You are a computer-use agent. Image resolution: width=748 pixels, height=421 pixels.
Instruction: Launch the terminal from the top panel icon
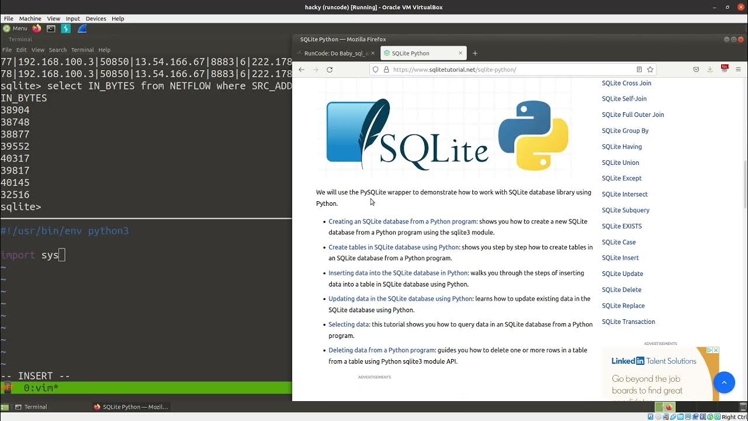pos(51,28)
